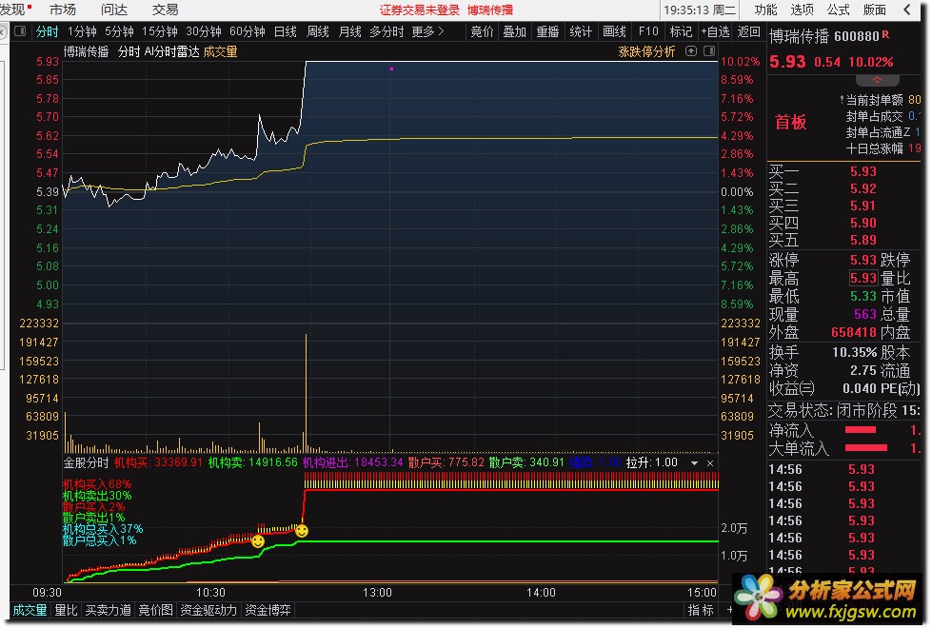Open the 公式 menu

tap(838, 10)
